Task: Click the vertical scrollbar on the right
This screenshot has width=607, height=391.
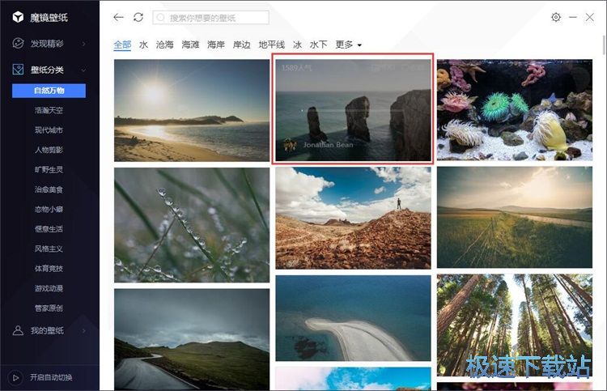Action: [605, 45]
